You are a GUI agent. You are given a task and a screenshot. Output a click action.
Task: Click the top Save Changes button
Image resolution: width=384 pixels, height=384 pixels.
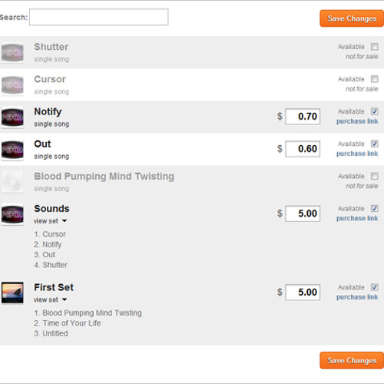[352, 18]
